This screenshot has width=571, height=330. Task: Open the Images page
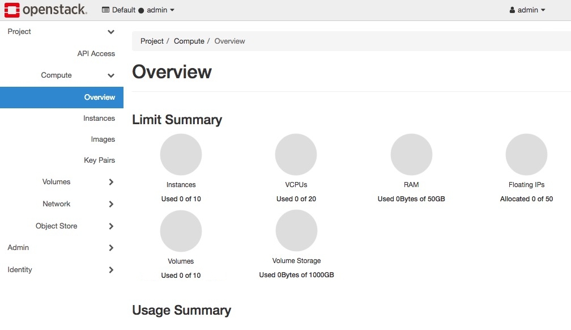pos(103,139)
